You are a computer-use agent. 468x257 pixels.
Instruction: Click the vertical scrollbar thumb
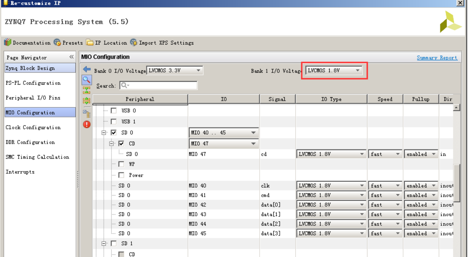point(456,183)
